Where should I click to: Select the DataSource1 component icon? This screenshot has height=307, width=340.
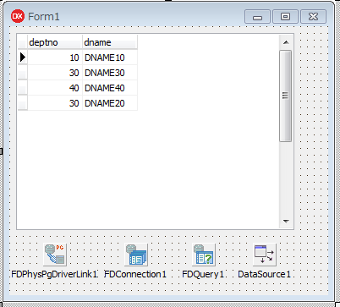point(265,255)
